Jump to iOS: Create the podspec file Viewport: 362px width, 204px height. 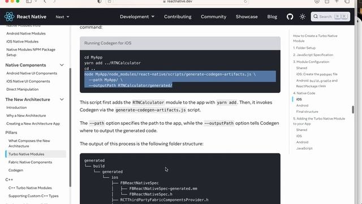tap(317, 74)
